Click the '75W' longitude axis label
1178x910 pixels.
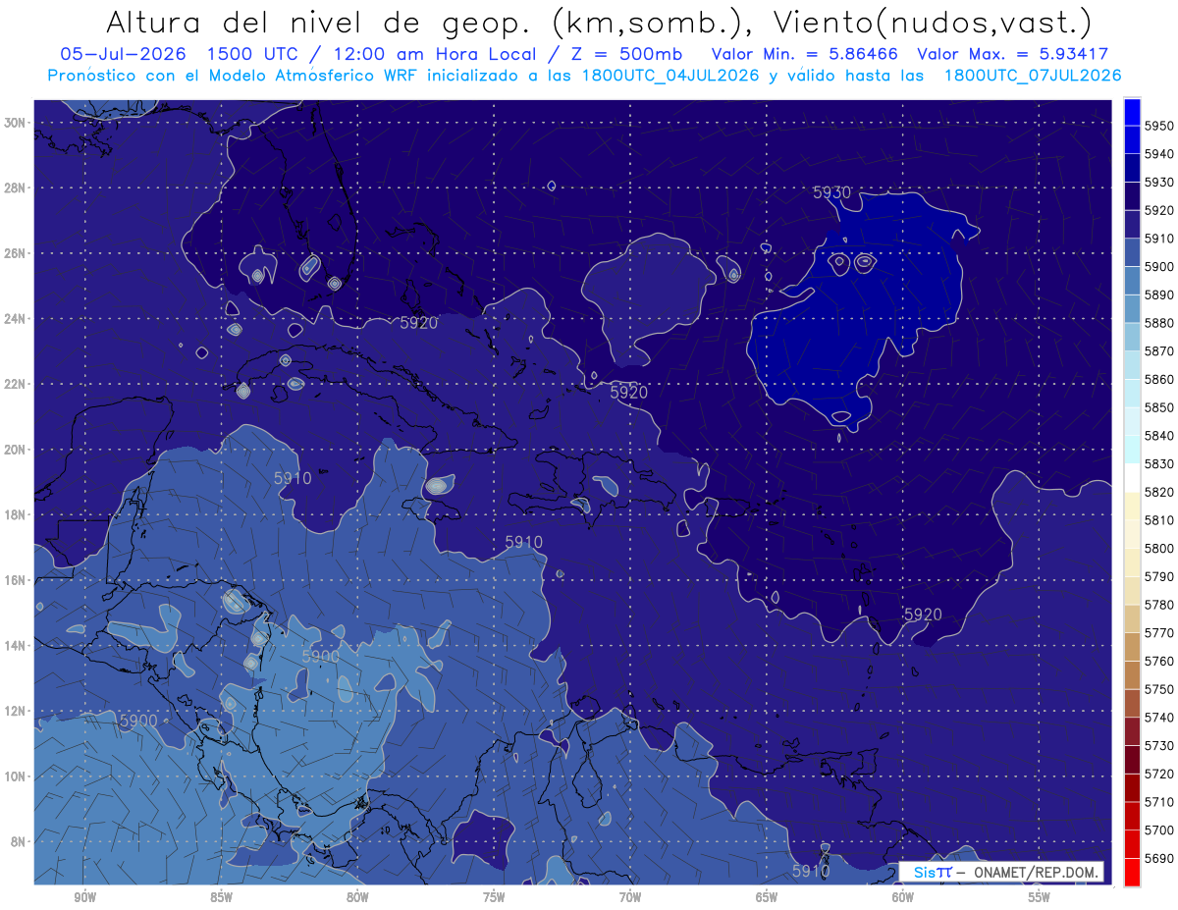coord(494,897)
